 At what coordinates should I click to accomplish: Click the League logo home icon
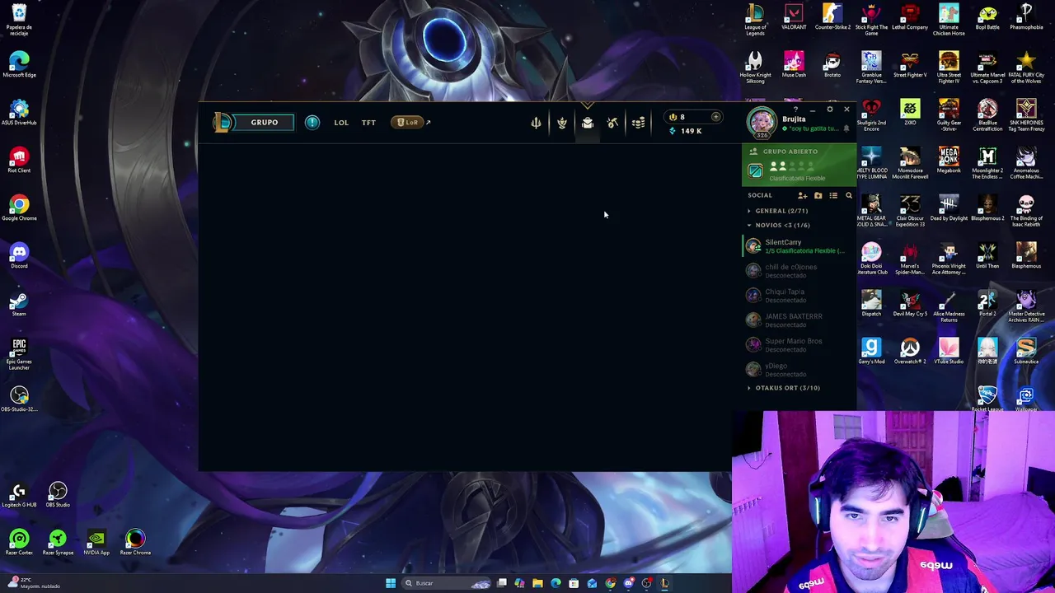click(223, 123)
